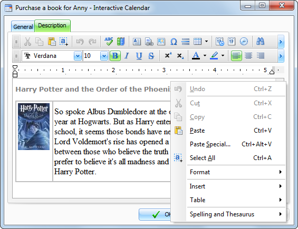Toggle Strikethrough formatting
The height and width of the screenshot is (229, 298).
click(151, 56)
